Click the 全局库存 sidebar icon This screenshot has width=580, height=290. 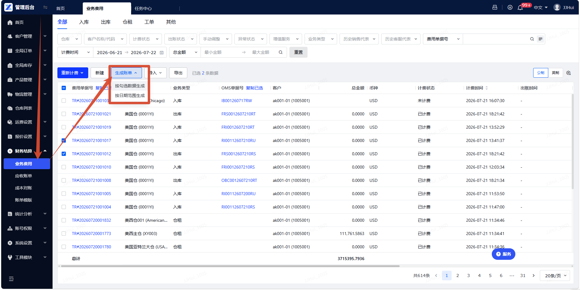point(10,65)
